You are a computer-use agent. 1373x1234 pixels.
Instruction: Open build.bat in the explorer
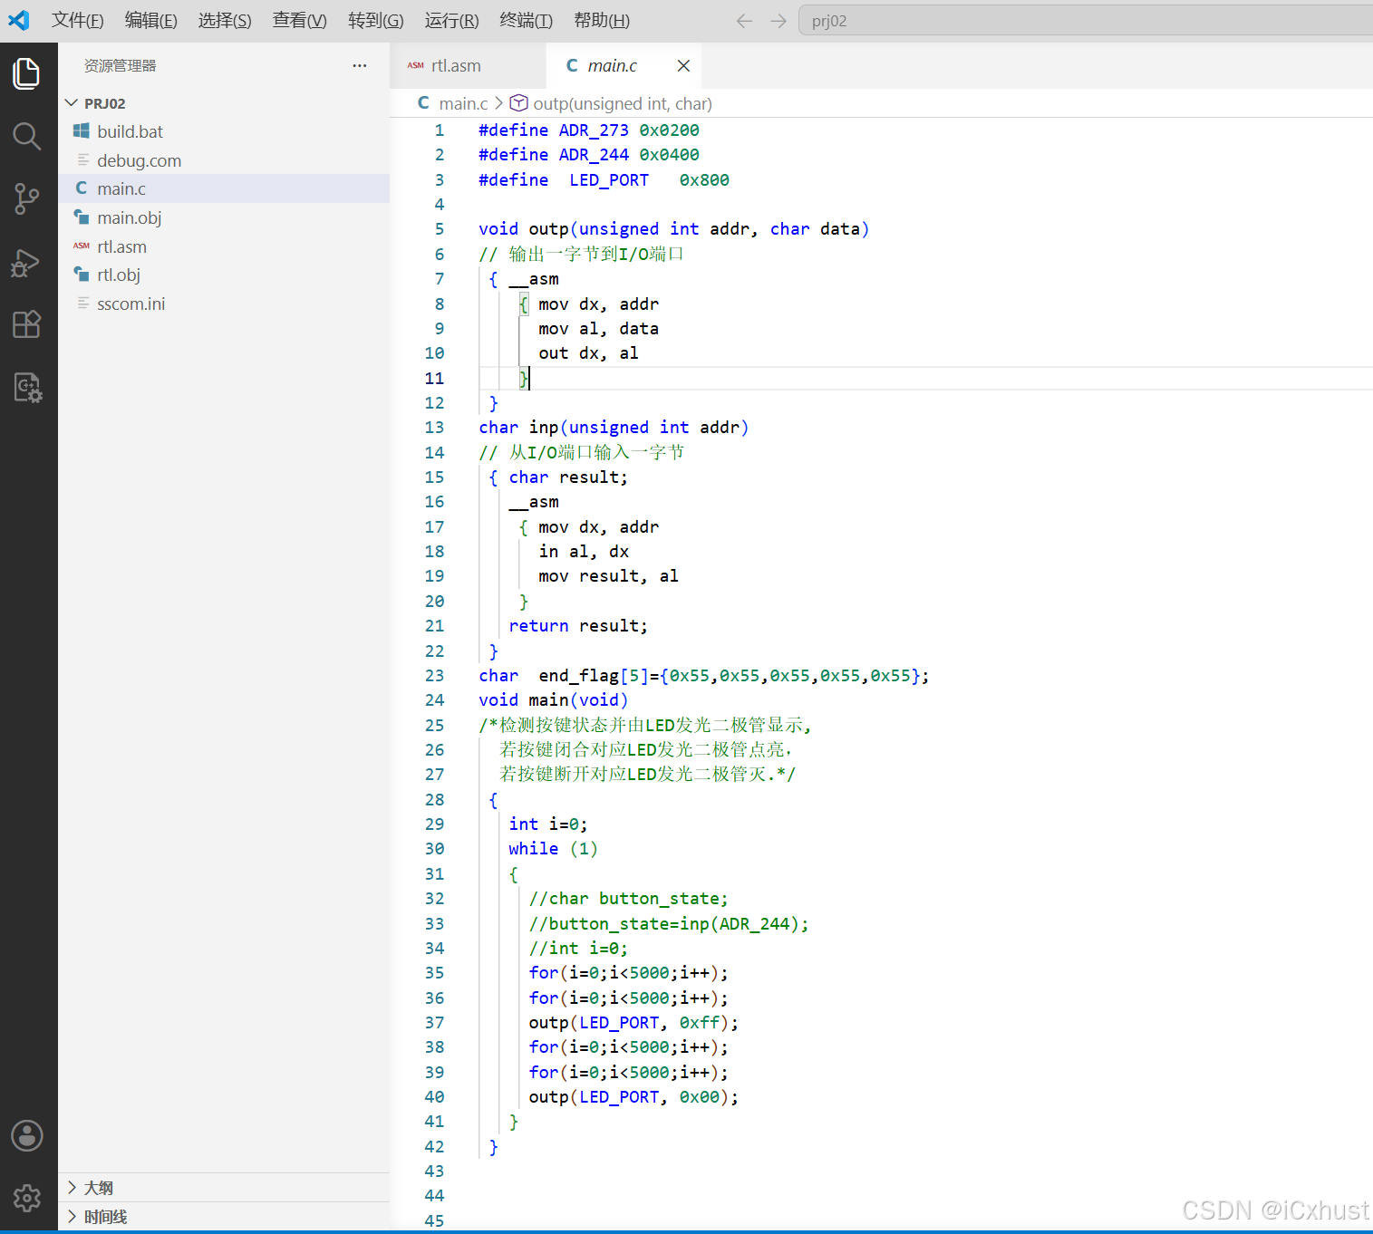pyautogui.click(x=224, y=131)
